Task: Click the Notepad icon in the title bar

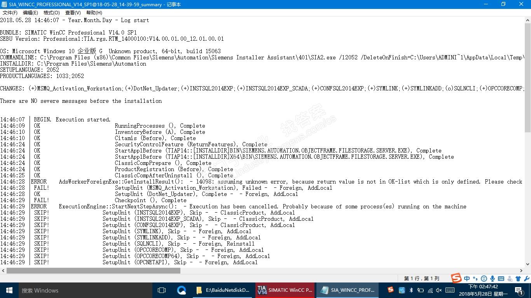Action: click(4, 4)
